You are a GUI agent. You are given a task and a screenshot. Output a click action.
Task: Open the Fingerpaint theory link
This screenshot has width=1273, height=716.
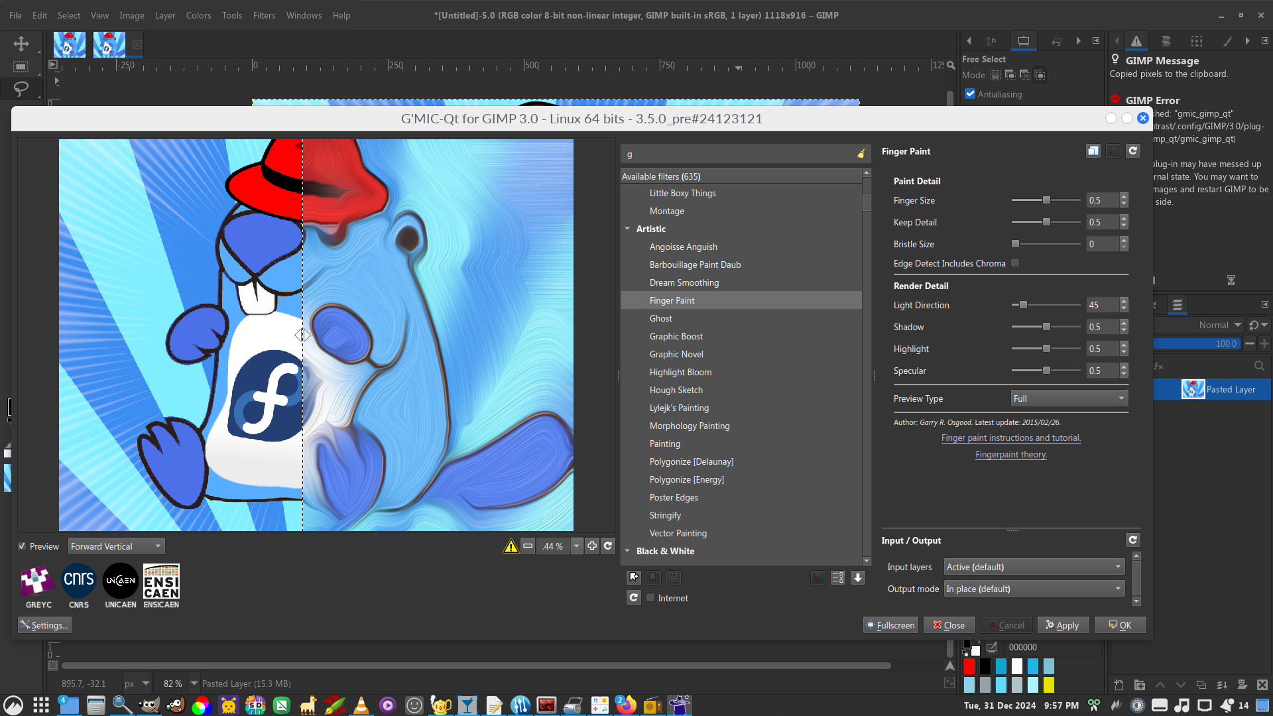point(1011,455)
